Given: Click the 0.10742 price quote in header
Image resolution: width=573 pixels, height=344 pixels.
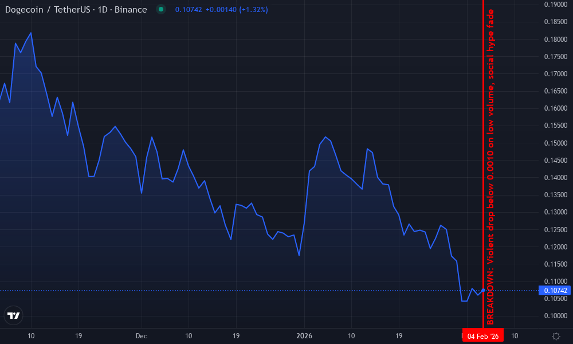Looking at the screenshot, I should tap(187, 10).
